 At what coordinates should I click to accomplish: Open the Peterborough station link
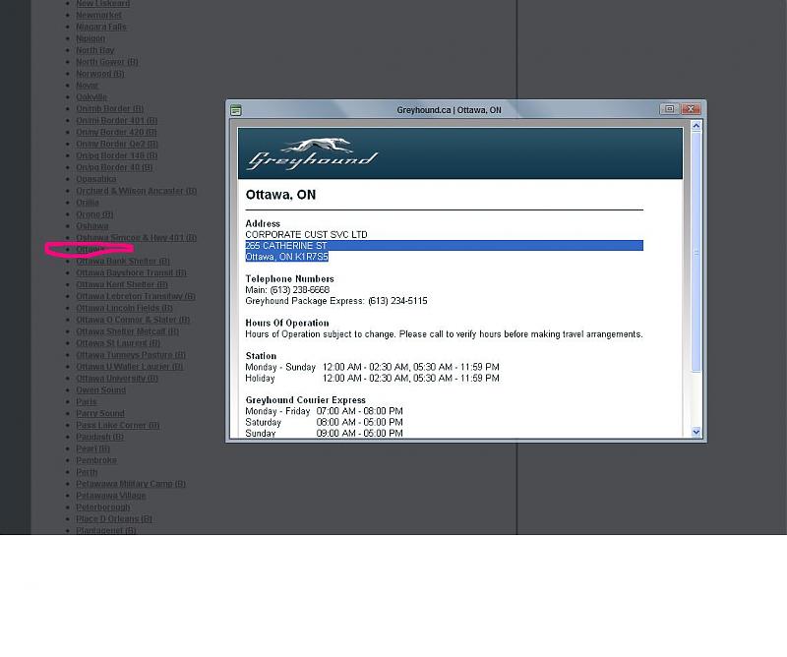coord(102,508)
